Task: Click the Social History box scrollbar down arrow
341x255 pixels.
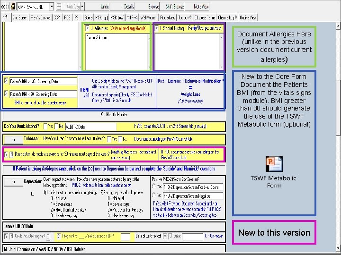Action: [x=221, y=67]
